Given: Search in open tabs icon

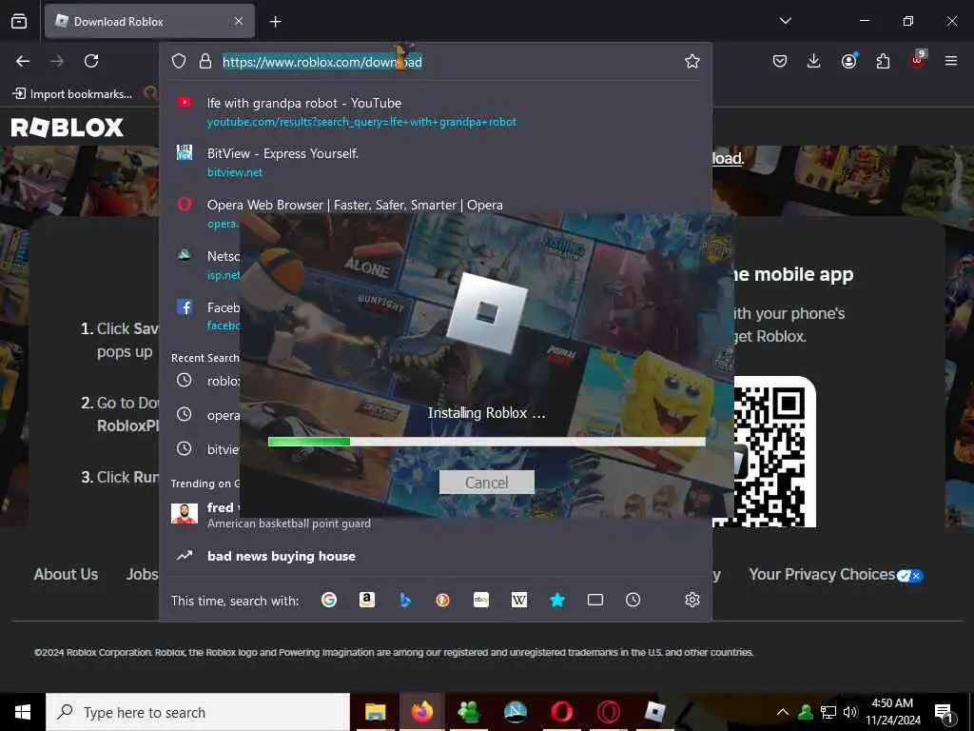Looking at the screenshot, I should pyautogui.click(x=595, y=600).
